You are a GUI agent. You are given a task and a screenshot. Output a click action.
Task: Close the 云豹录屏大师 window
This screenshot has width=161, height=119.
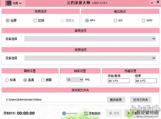point(158,2)
